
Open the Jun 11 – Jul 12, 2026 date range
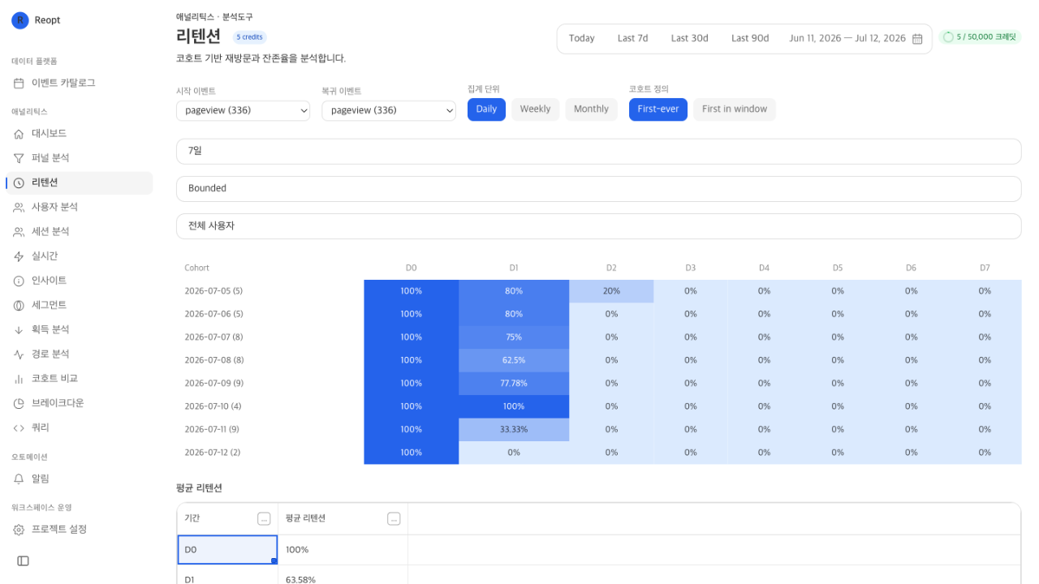click(856, 39)
